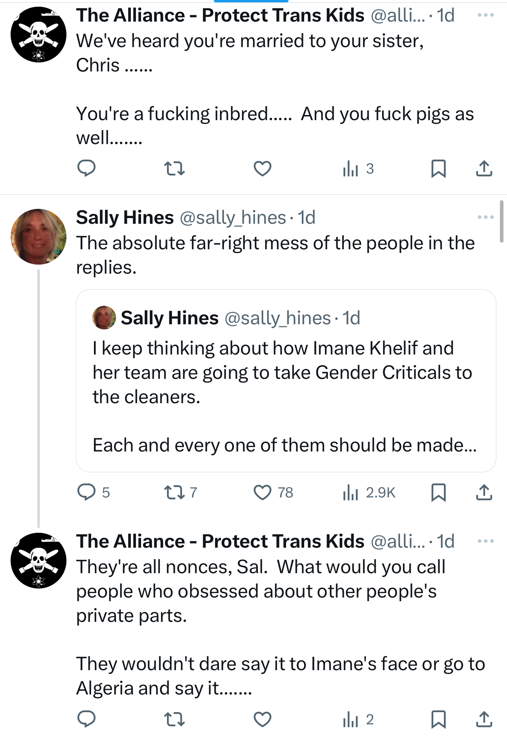The width and height of the screenshot is (507, 742).
Task: Reply to the bottom tweet about Algeria
Action: (x=86, y=719)
